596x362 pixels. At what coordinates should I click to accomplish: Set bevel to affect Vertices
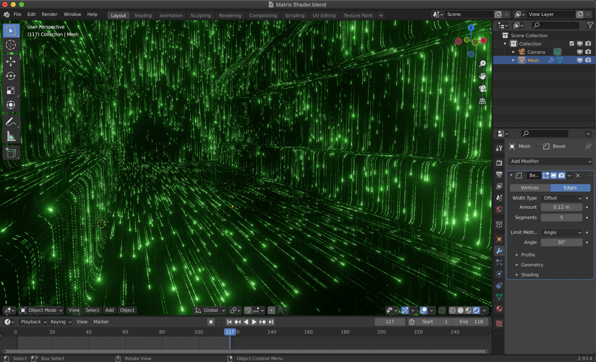(x=529, y=188)
